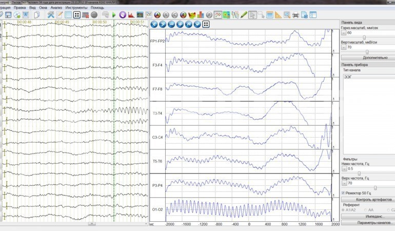Viewport: 395px width, 231px height.
Task: Click the save floppy disk icon
Action: point(8,15)
